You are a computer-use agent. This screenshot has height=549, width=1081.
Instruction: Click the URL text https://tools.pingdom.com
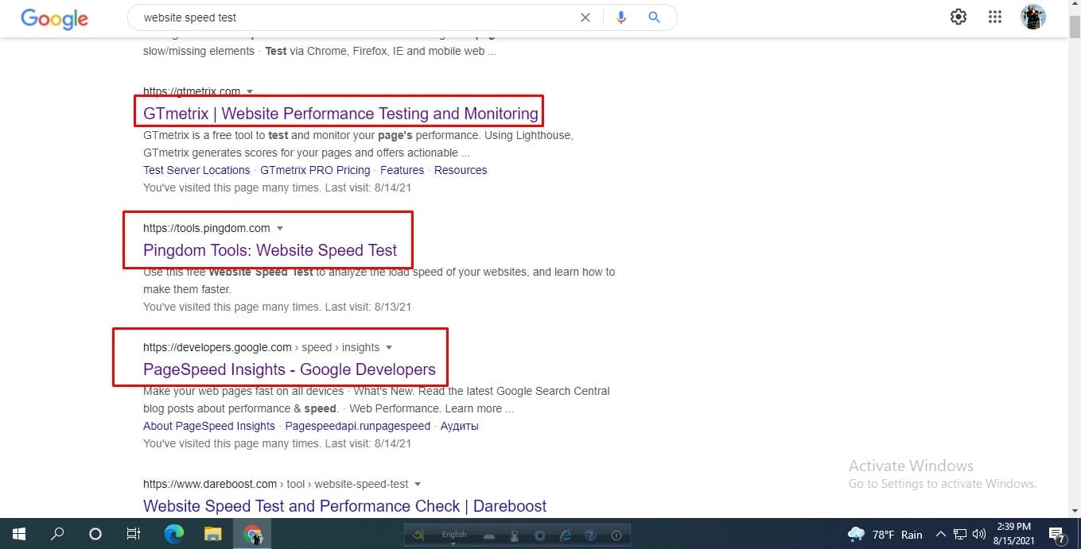click(207, 229)
